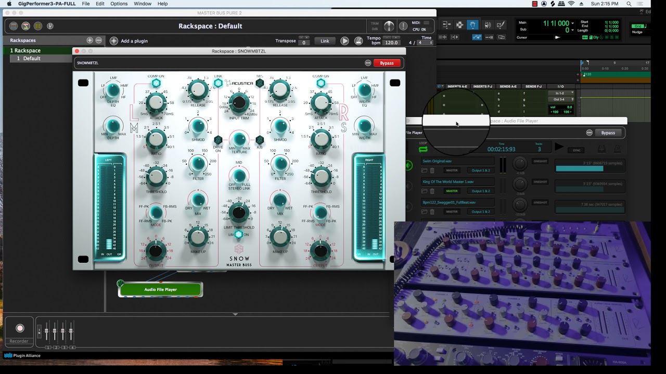Open Main counter format dropdown arrow
Image resolution: width=666 pixels, height=374 pixels.
coord(573,23)
